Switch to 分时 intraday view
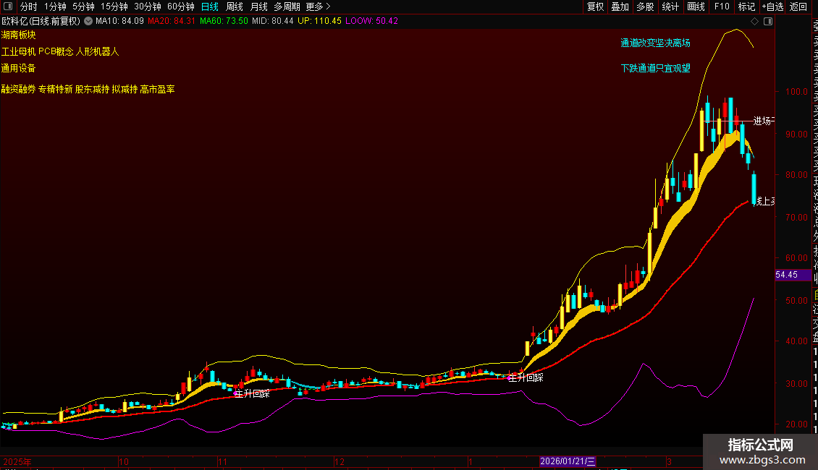Image resolution: width=818 pixels, height=470 pixels. (x=29, y=7)
